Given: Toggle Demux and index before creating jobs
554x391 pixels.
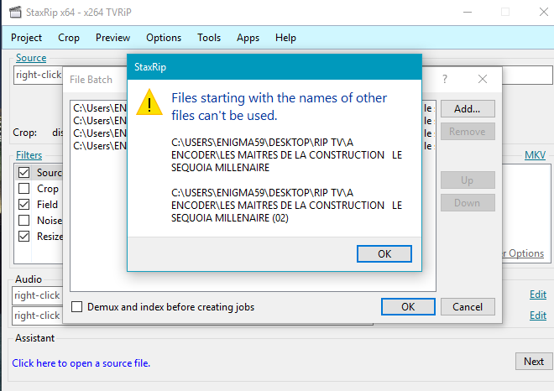Looking at the screenshot, I should [x=76, y=306].
